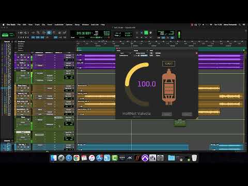Screen dimensions: 248x186
Task: Select the small green clip under plugin window
Action: tap(180, 123)
